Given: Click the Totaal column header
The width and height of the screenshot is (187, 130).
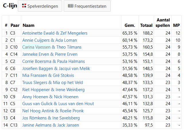Looking at the screenshot, I should (x=146, y=25).
